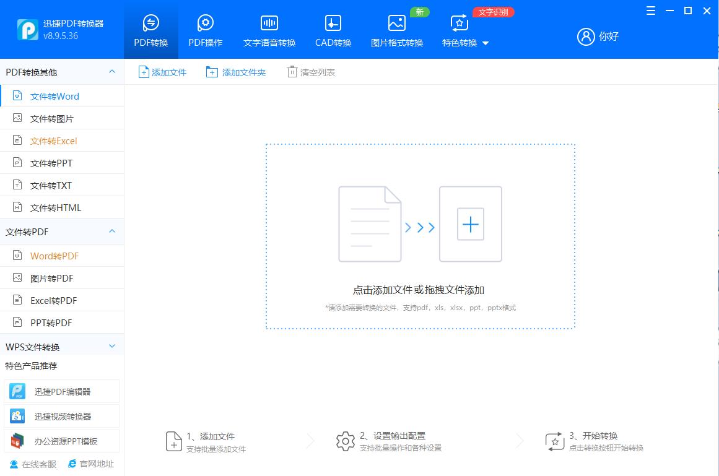The image size is (719, 476).
Task: Collapse the PDF转换其他 section
Action: [x=112, y=71]
